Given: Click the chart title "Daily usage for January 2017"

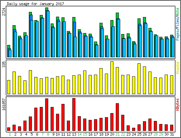Looking at the screenshot, I should click(x=35, y=4).
